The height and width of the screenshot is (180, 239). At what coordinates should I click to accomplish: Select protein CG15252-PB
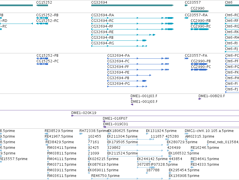47,56
